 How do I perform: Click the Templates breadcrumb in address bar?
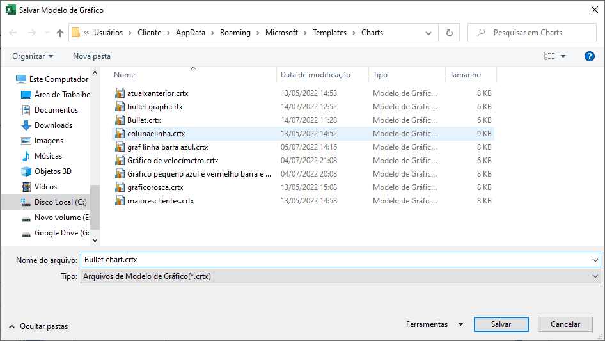(x=329, y=33)
